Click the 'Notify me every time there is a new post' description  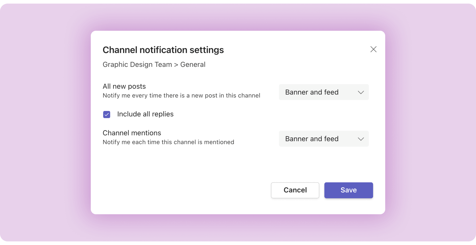181,96
